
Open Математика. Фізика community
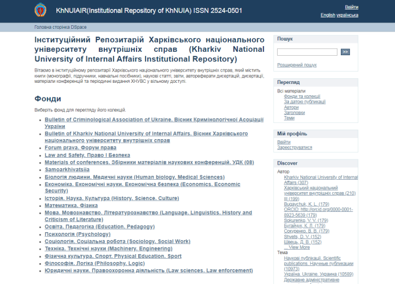coord(71,205)
